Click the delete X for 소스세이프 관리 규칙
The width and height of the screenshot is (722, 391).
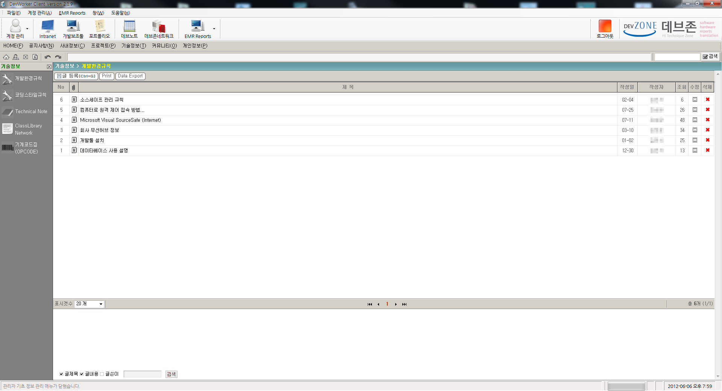(x=708, y=100)
